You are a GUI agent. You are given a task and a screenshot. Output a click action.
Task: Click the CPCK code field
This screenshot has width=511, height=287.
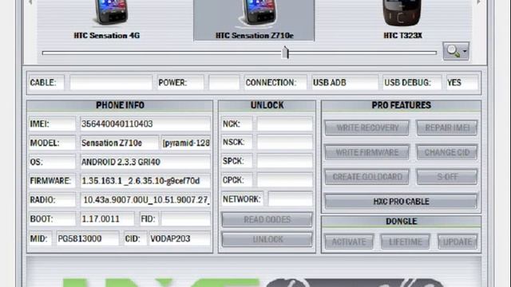284,180
